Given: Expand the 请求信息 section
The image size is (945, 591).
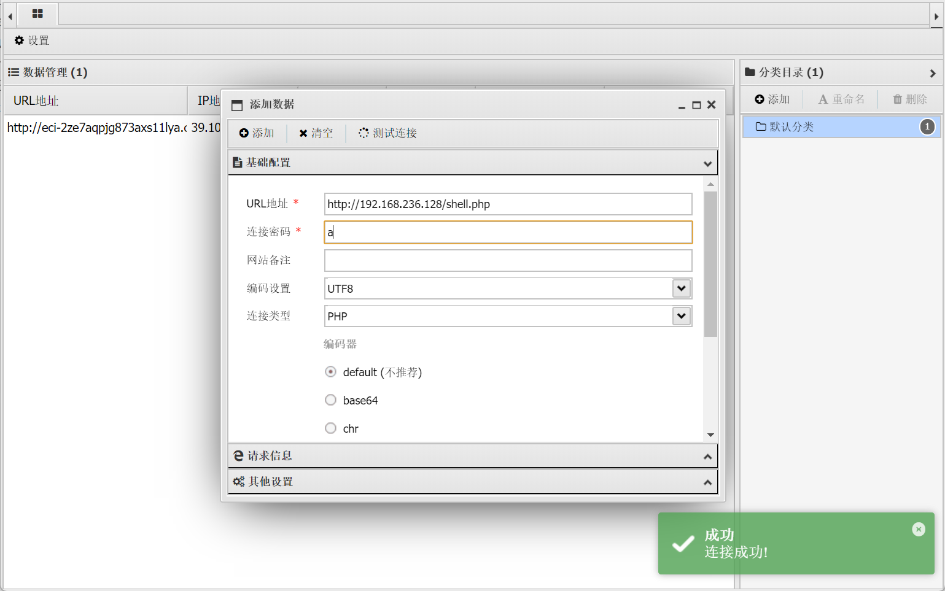Looking at the screenshot, I should coord(472,456).
